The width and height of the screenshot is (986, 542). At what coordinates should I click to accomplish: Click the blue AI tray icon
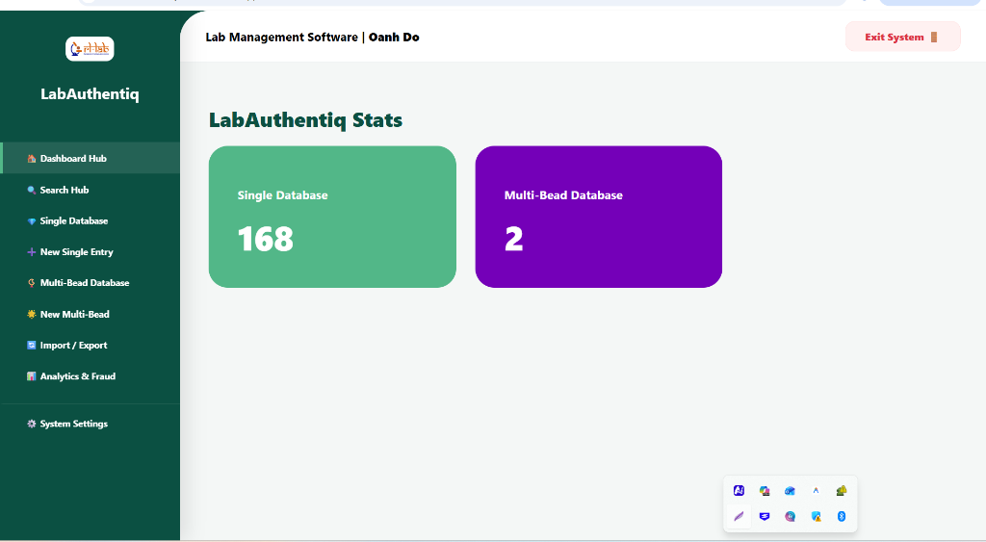pos(739,490)
